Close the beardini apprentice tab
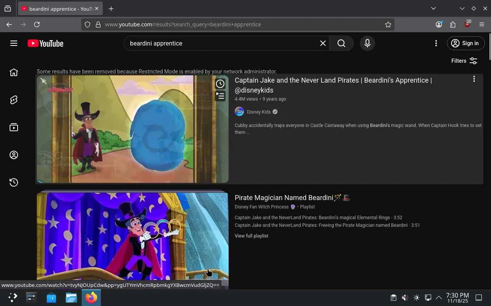This screenshot has height=306, width=491. click(97, 8)
